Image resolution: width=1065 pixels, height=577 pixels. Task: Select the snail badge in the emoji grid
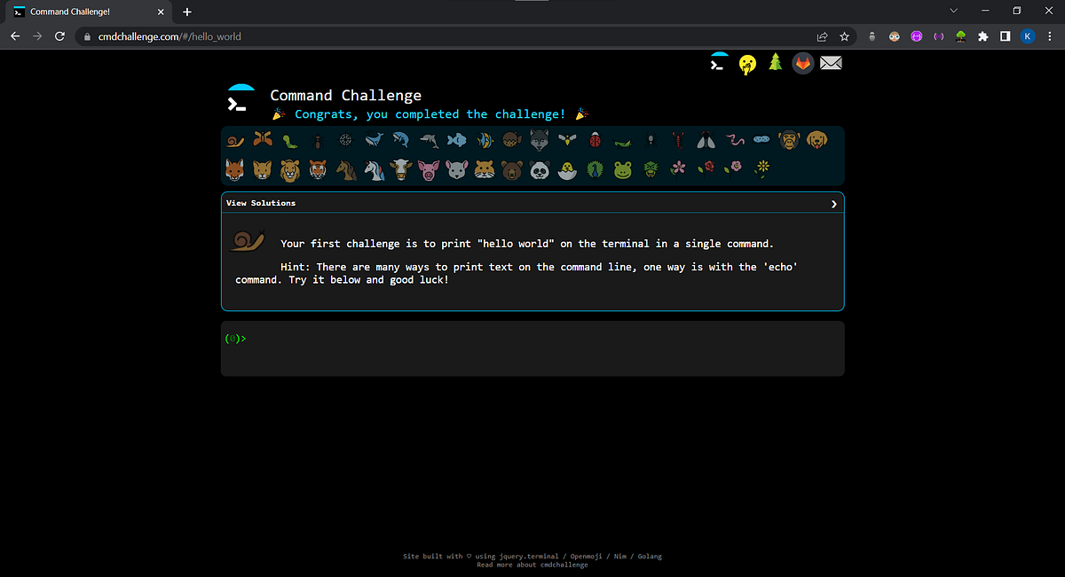pos(234,139)
